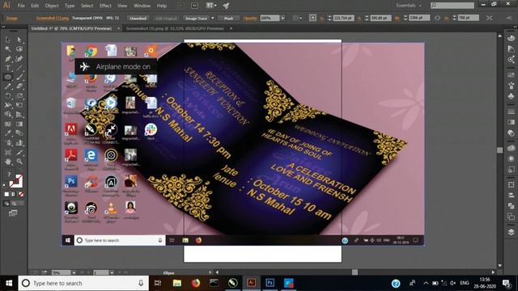Click the horizontal scrollbar thumb
518x291 pixels.
tap(355, 272)
